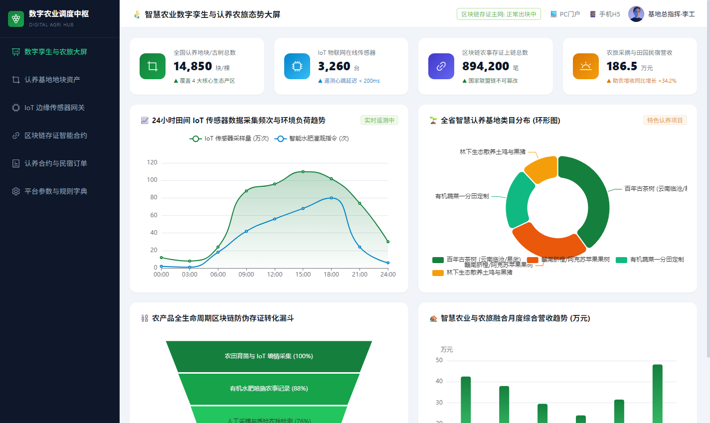Toggle IoT 传感器采样量 legend series

pyautogui.click(x=229, y=139)
